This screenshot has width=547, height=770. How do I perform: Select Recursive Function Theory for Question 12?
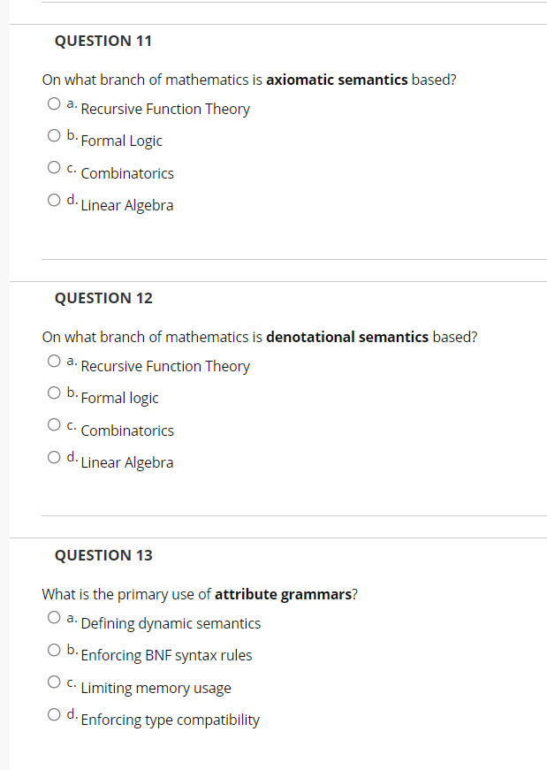click(x=54, y=361)
